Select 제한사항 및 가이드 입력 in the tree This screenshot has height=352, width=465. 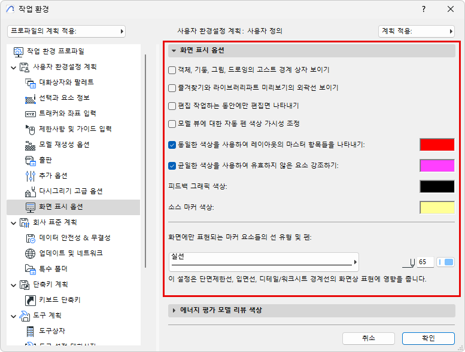click(75, 129)
